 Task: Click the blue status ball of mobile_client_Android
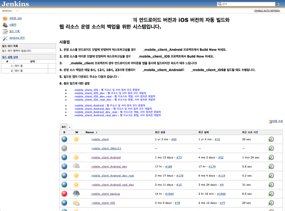coord(64,157)
